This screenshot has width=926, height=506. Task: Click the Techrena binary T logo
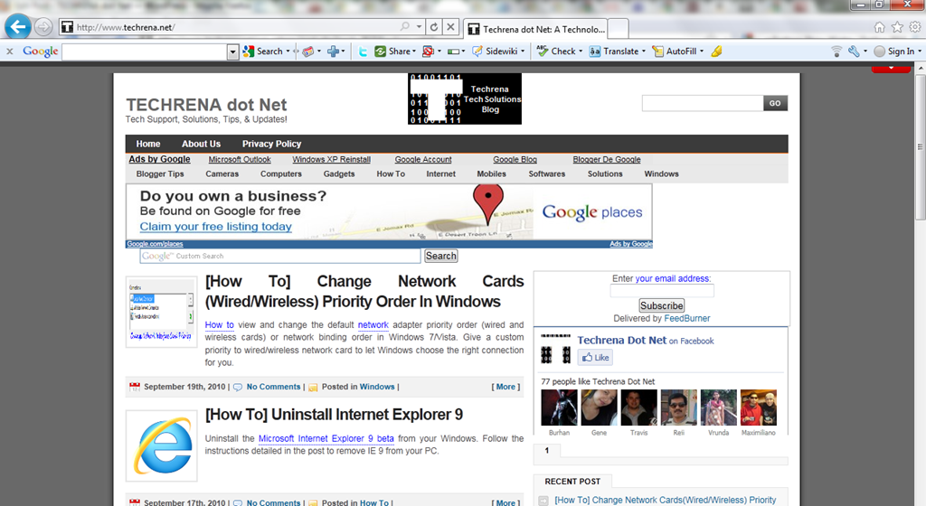click(x=464, y=98)
